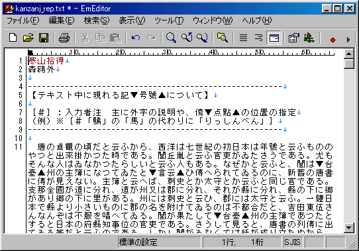Close the EmEditor window

point(350,9)
